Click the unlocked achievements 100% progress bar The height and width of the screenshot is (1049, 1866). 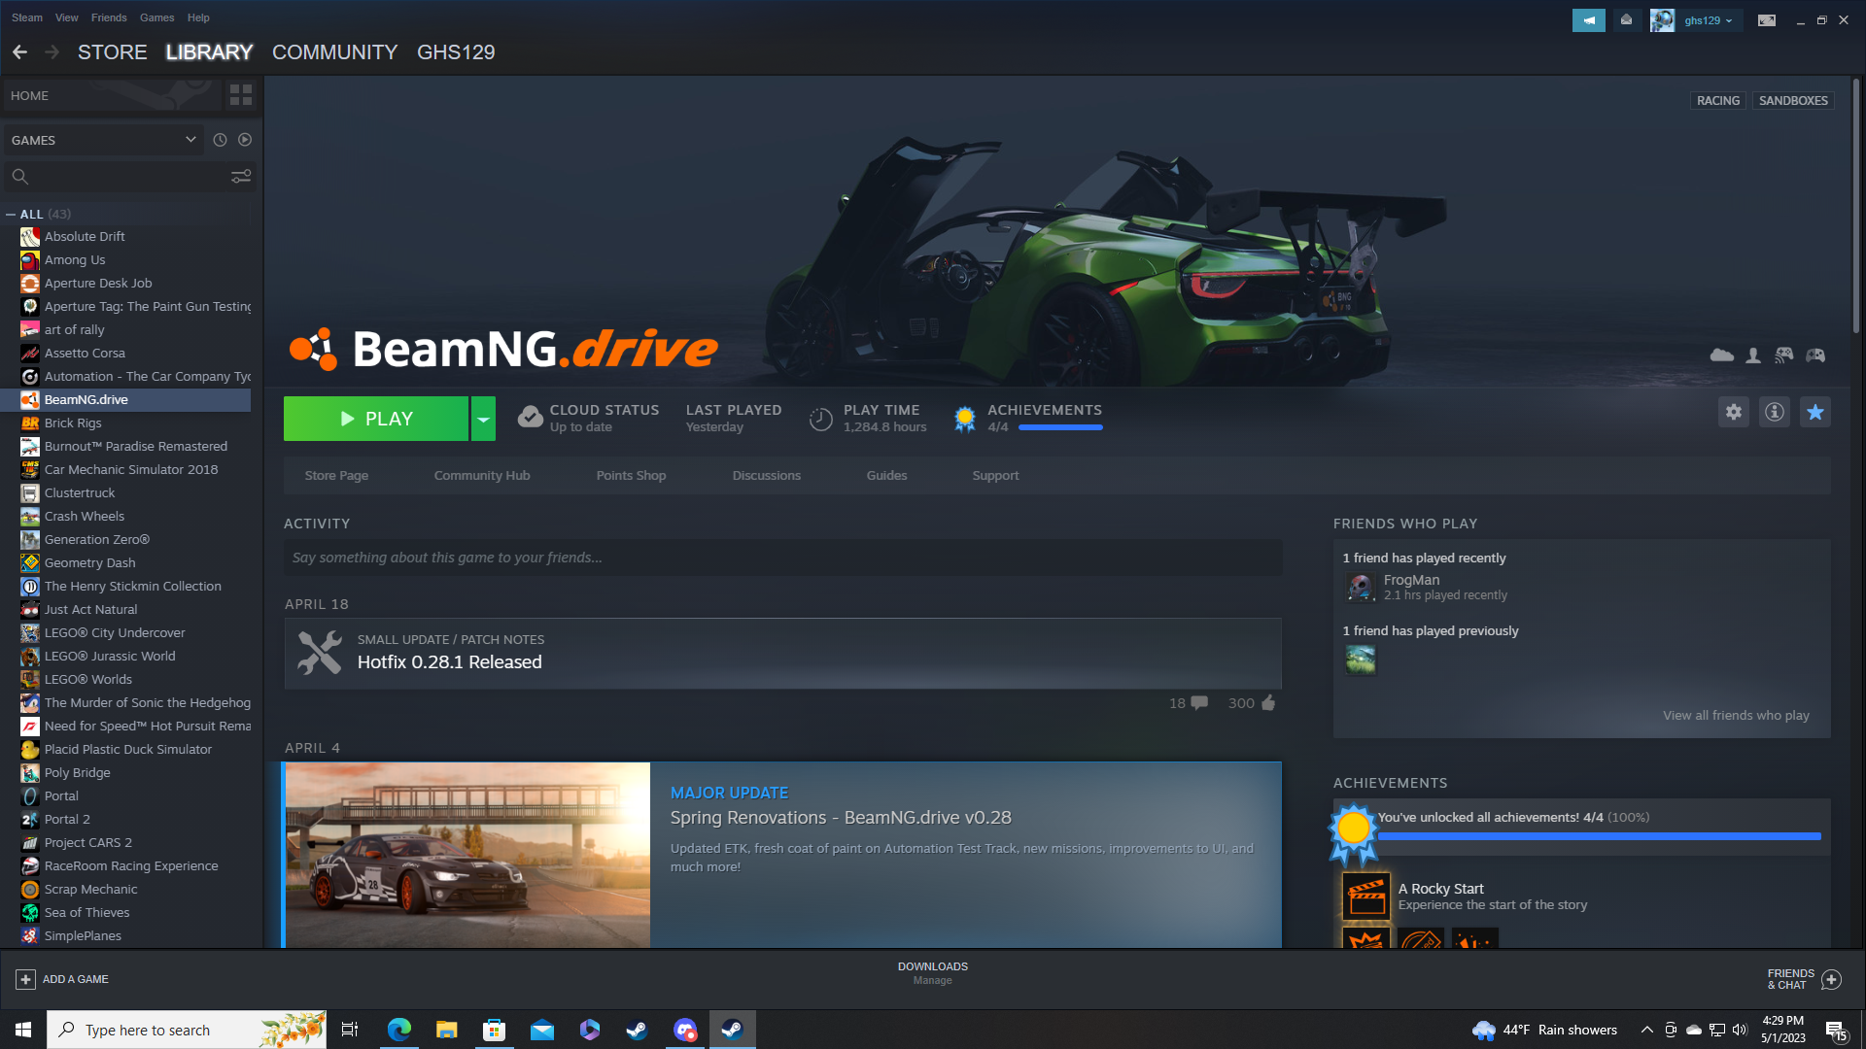point(1599,835)
